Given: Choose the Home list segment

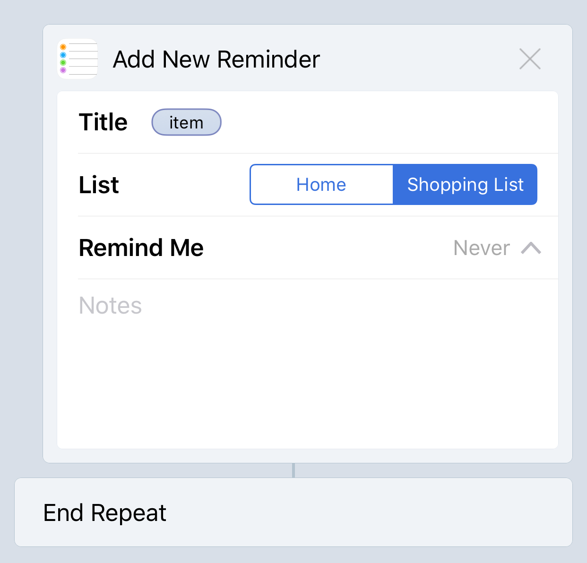Looking at the screenshot, I should click(x=321, y=185).
